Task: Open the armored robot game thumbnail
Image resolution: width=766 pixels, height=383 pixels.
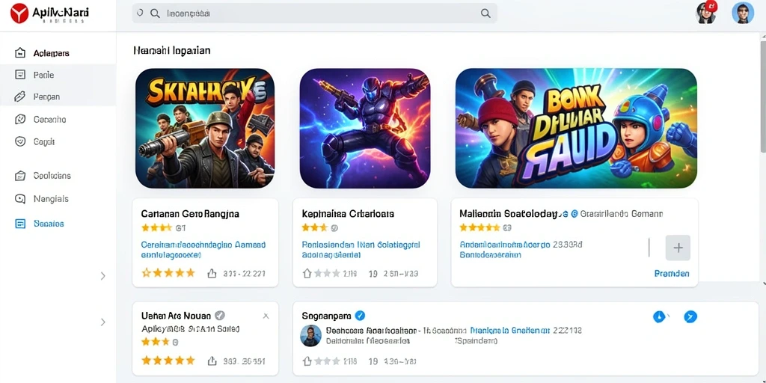Action: [x=365, y=128]
